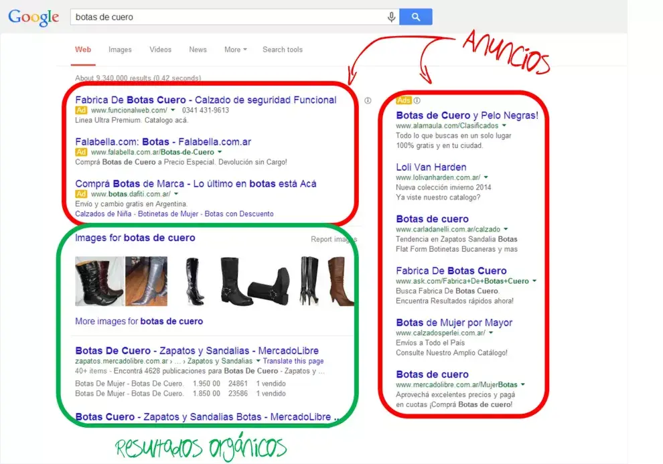Click the info icon next to the Ads label
This screenshot has height=464, width=663.
coord(417,100)
